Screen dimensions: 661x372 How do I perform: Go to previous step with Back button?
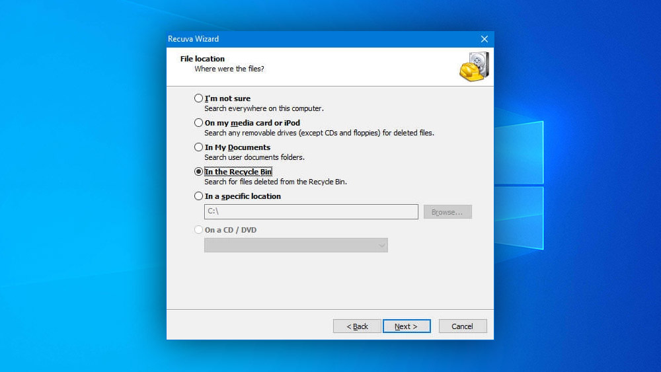(x=357, y=326)
